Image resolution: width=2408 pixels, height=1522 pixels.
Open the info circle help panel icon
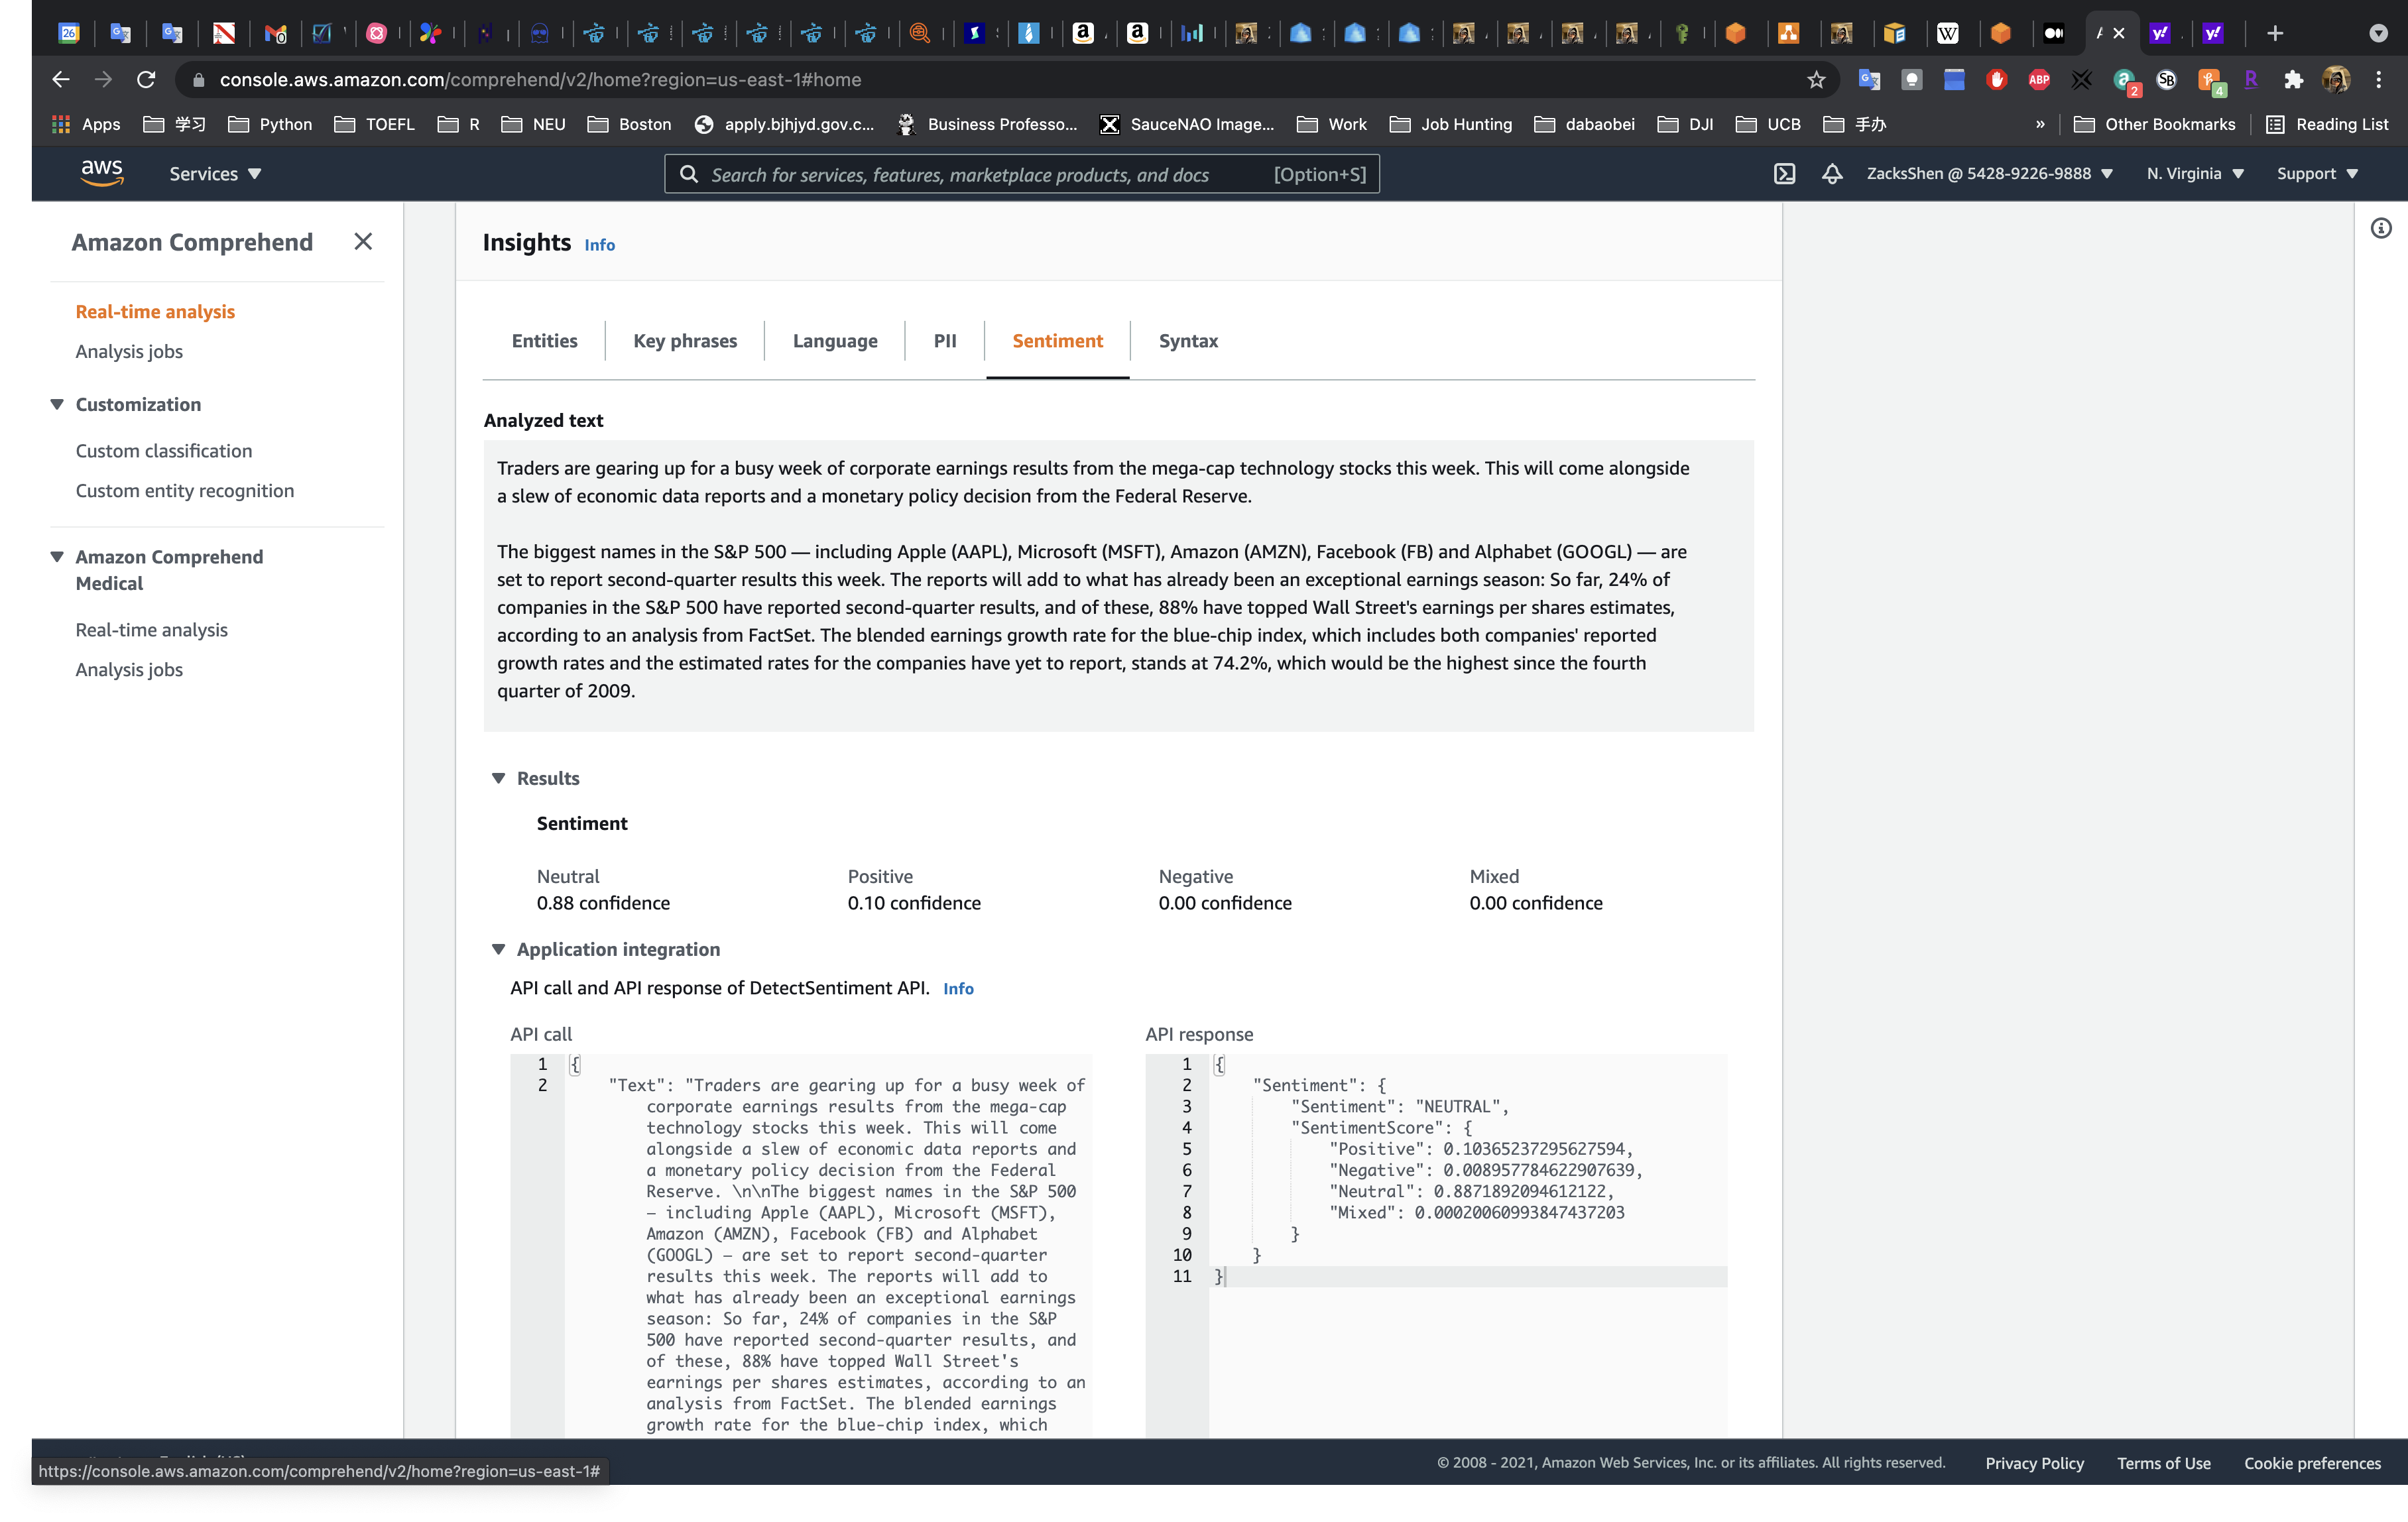pos(2381,229)
